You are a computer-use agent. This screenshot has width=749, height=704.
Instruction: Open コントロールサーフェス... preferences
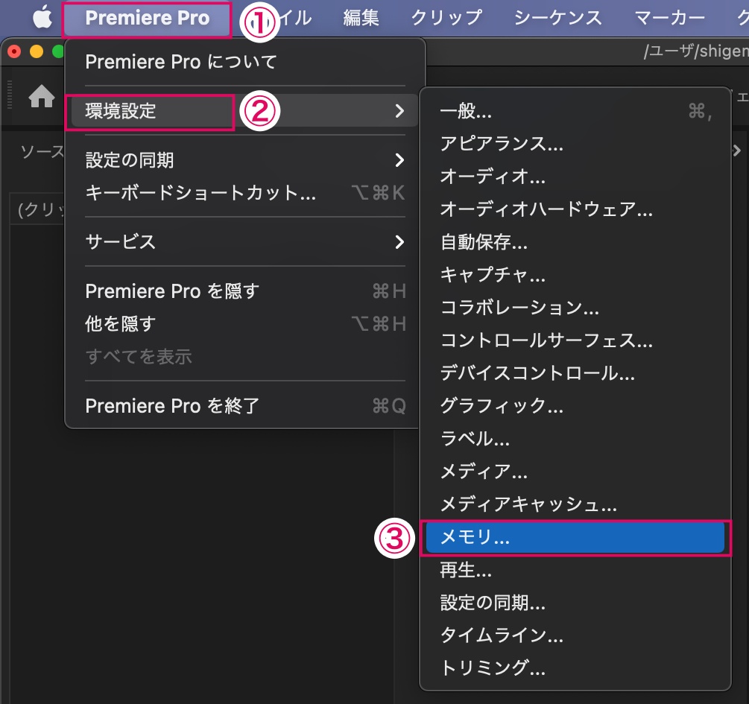[x=575, y=340]
